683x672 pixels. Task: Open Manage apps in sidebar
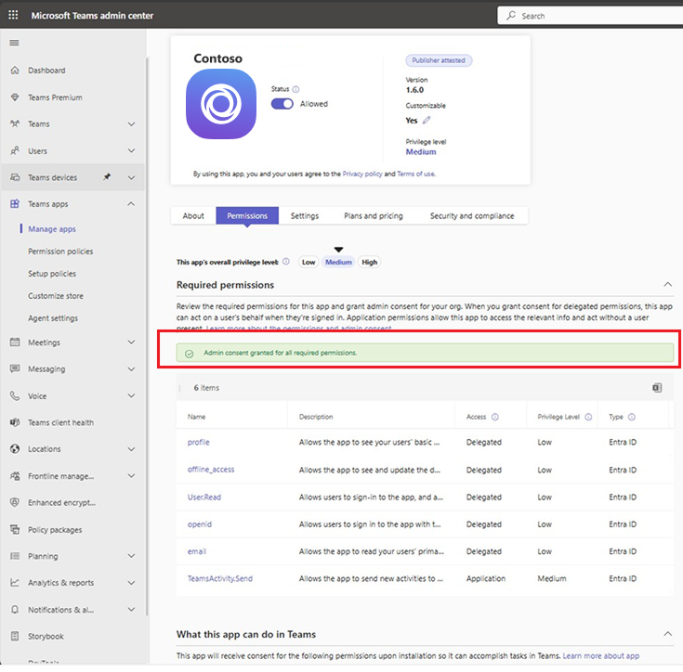[x=52, y=228]
